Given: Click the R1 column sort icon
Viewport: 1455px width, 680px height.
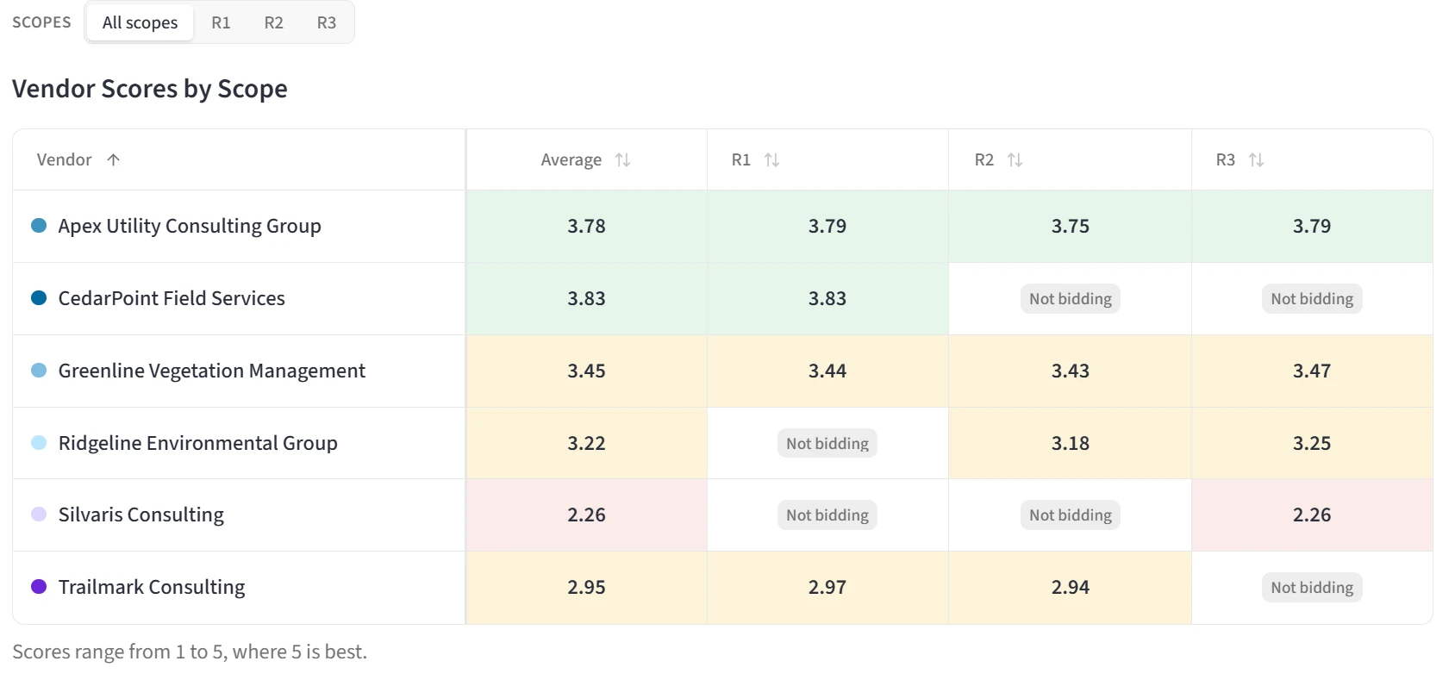Looking at the screenshot, I should tap(771, 159).
